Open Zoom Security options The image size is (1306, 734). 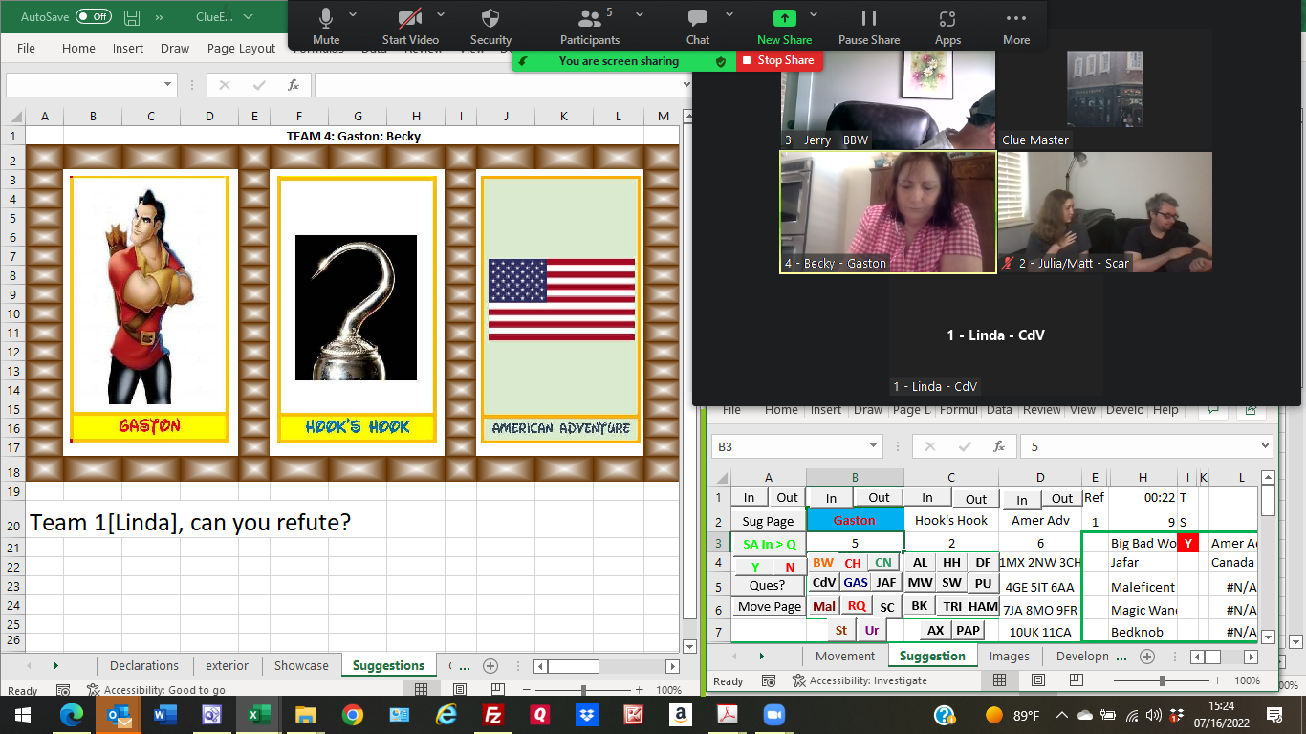(490, 26)
